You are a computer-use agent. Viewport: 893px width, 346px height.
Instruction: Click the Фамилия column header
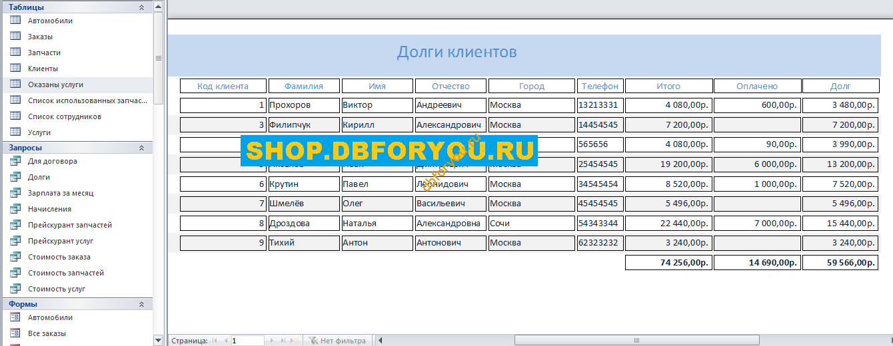(304, 86)
